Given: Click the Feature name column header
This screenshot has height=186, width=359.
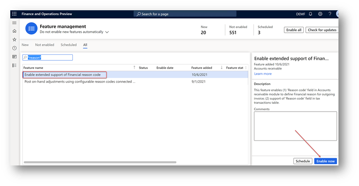Looking at the screenshot, I should click(x=33, y=68).
